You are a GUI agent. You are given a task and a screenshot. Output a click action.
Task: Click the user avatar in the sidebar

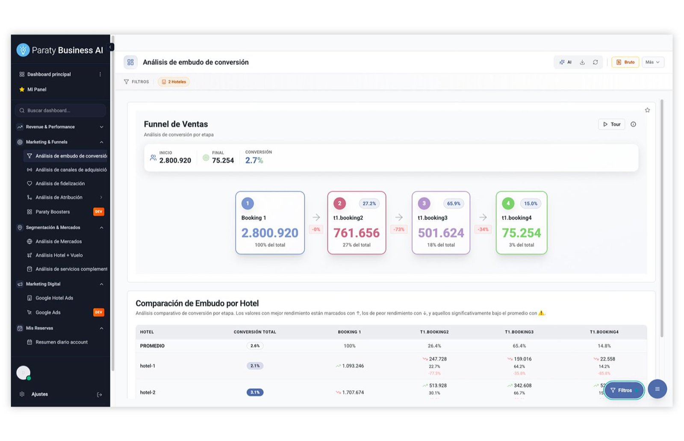(24, 373)
